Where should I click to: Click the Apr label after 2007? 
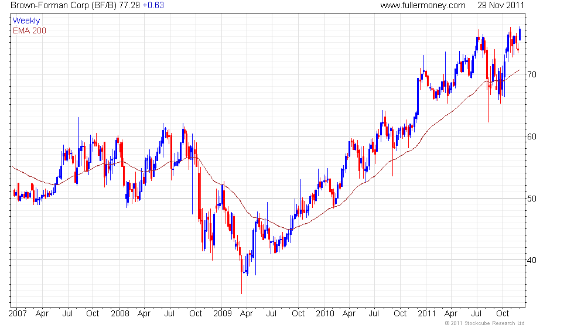pyautogui.click(x=42, y=314)
